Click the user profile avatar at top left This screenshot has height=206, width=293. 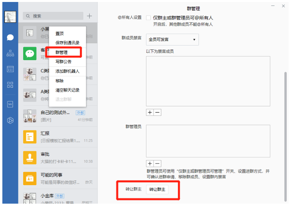click(10, 17)
